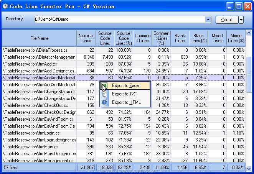Click the 57 files total label
The width and height of the screenshot is (254, 174).
(x=39, y=167)
